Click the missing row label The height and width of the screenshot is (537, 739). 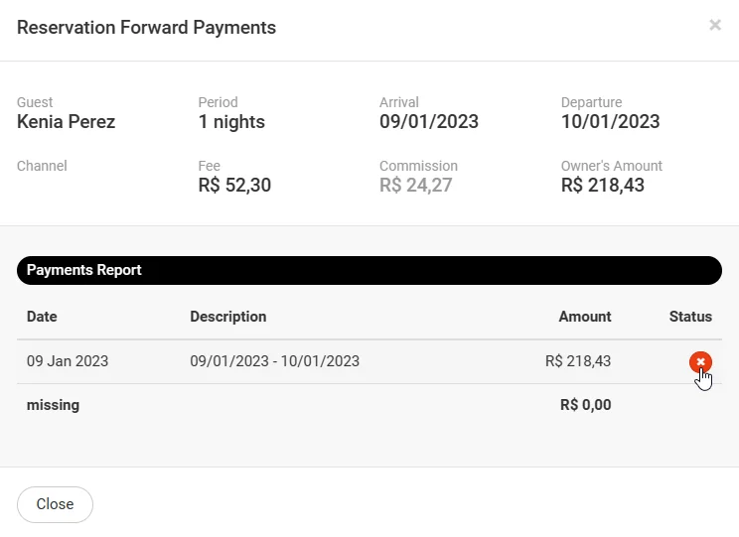[53, 405]
